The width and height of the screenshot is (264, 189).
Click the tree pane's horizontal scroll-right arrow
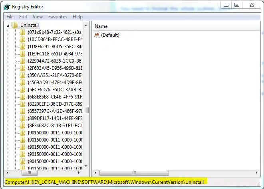coord(79,173)
